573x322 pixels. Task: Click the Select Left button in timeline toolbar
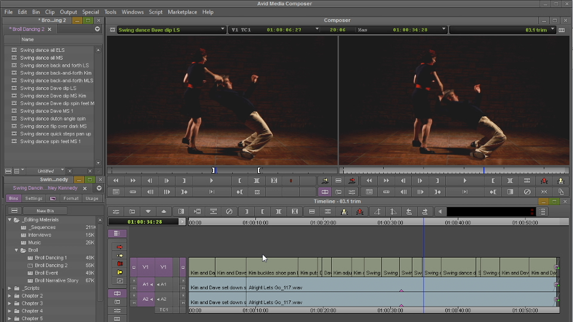coord(409,212)
